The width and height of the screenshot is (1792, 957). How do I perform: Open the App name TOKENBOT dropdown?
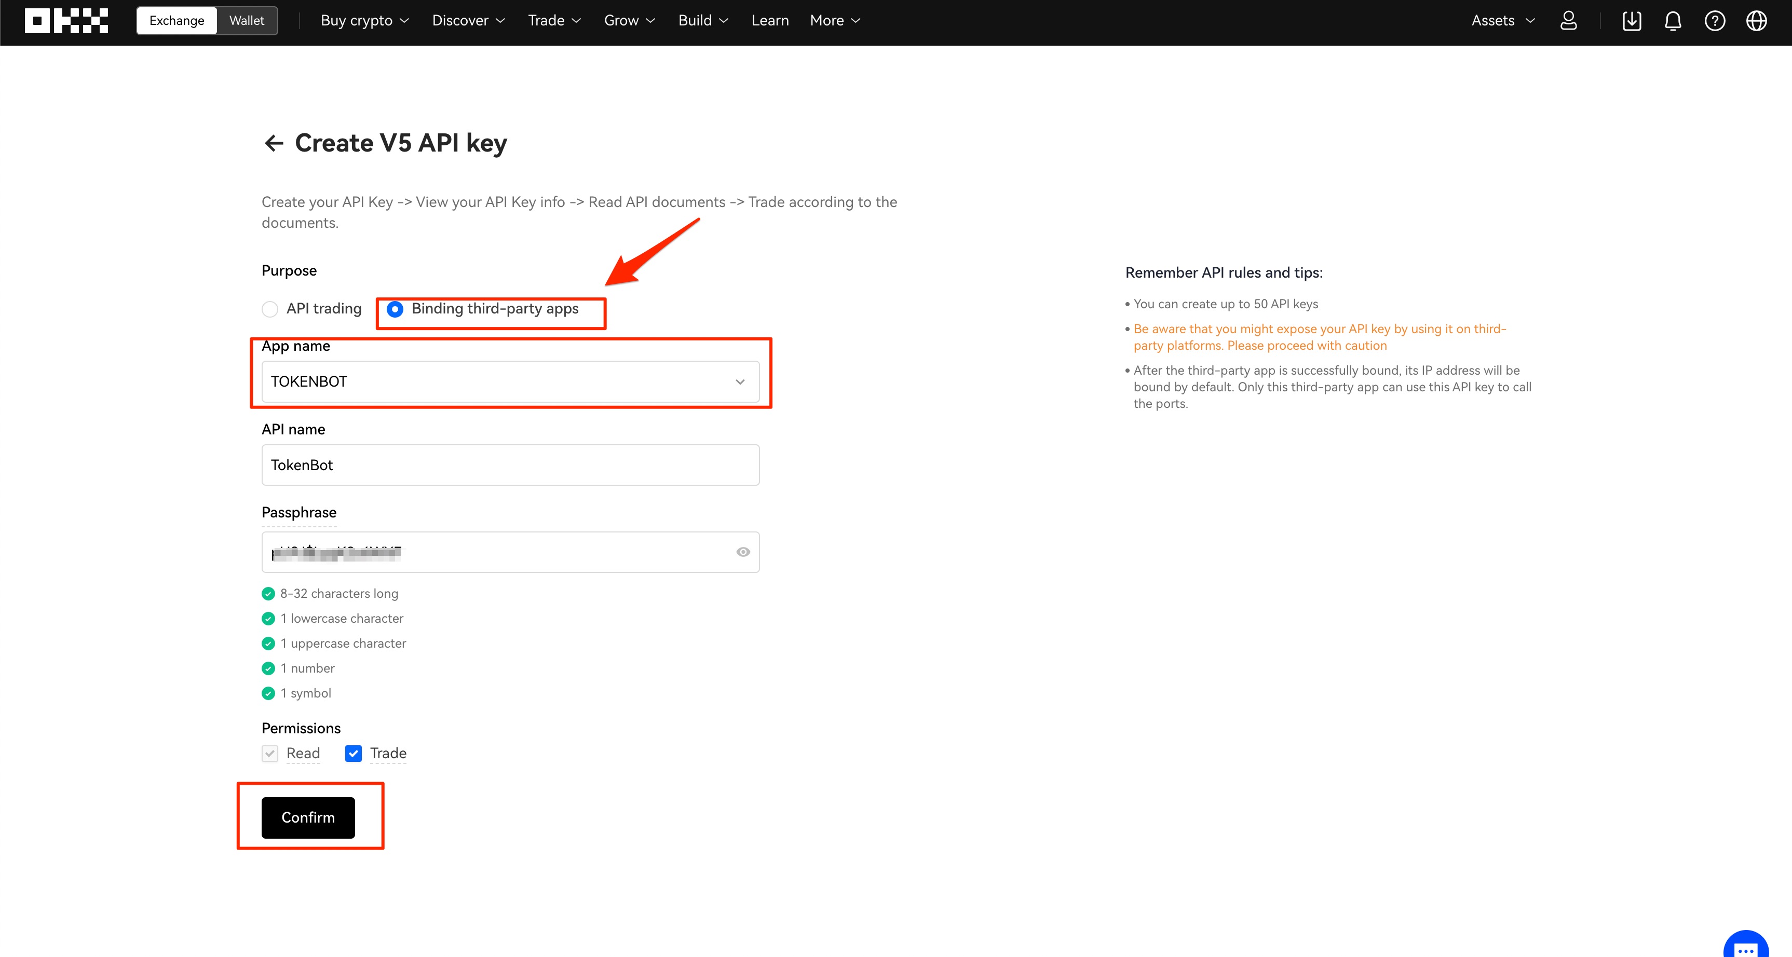pyautogui.click(x=511, y=382)
